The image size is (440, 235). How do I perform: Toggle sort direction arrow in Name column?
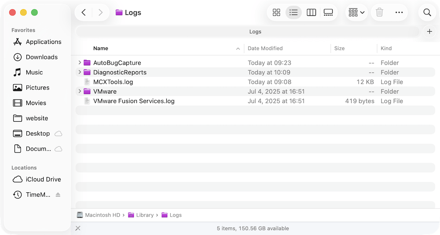coord(238,49)
